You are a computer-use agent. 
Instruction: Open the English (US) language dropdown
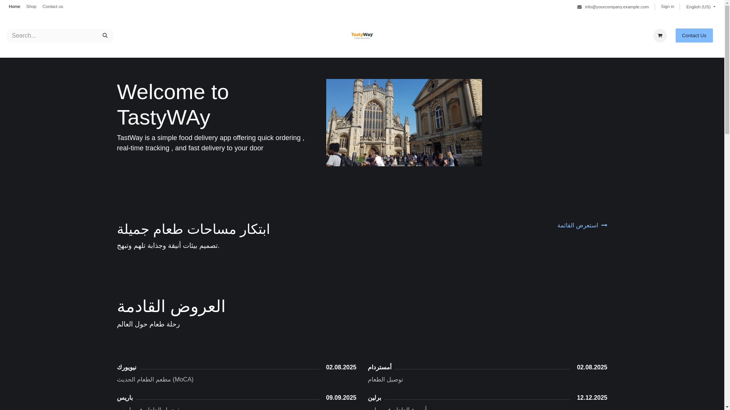pos(700,7)
